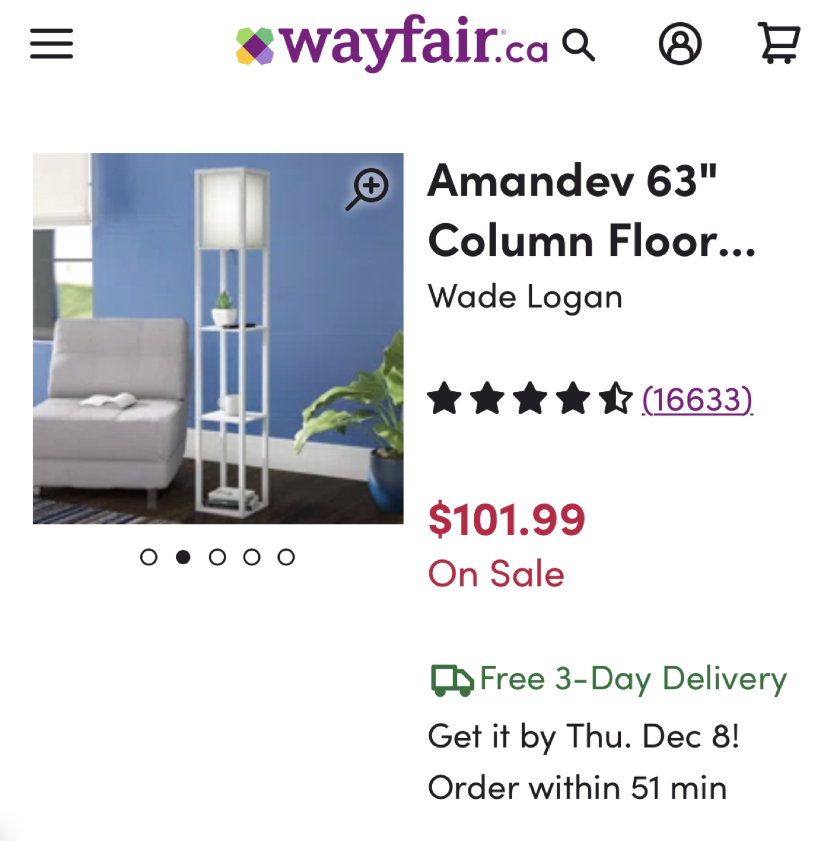Screen dimensions: 837x841
Task: Open the hamburger navigation menu
Action: click(x=51, y=44)
